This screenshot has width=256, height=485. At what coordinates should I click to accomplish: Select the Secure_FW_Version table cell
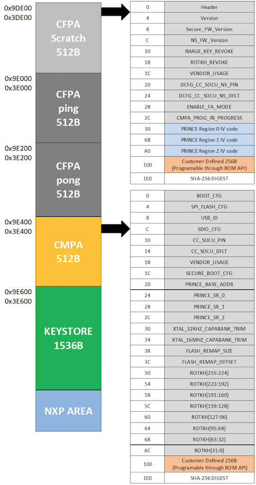209,29
